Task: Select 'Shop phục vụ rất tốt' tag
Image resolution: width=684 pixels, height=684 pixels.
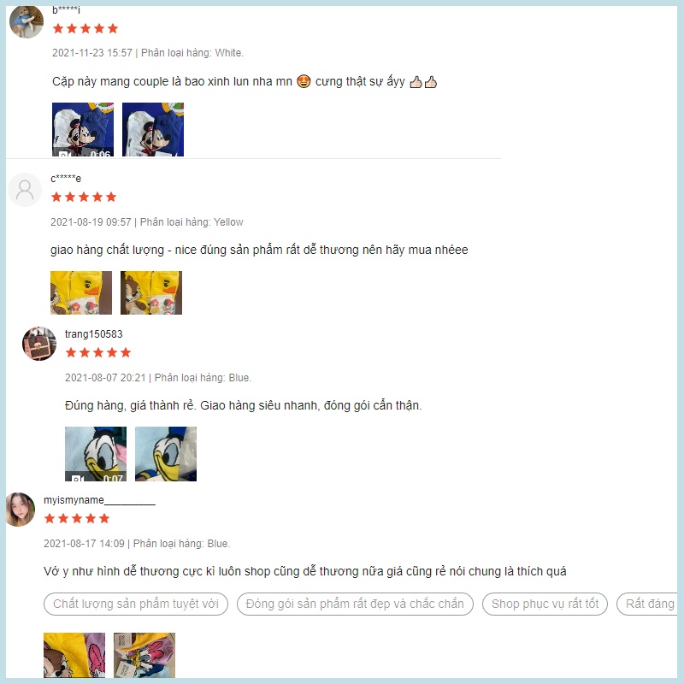Action: [x=545, y=604]
